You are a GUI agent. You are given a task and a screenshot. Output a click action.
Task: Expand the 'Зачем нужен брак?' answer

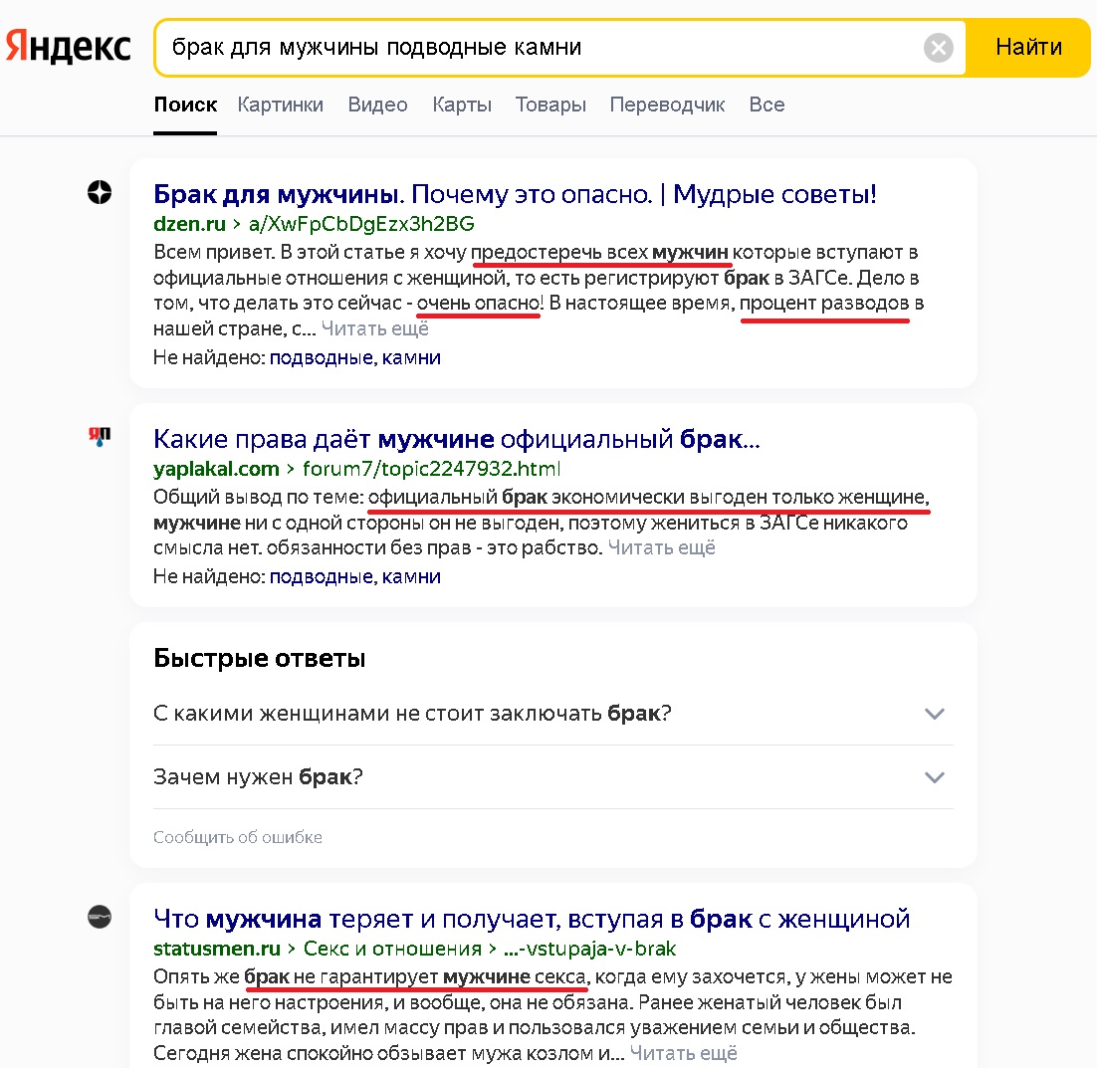click(x=552, y=777)
